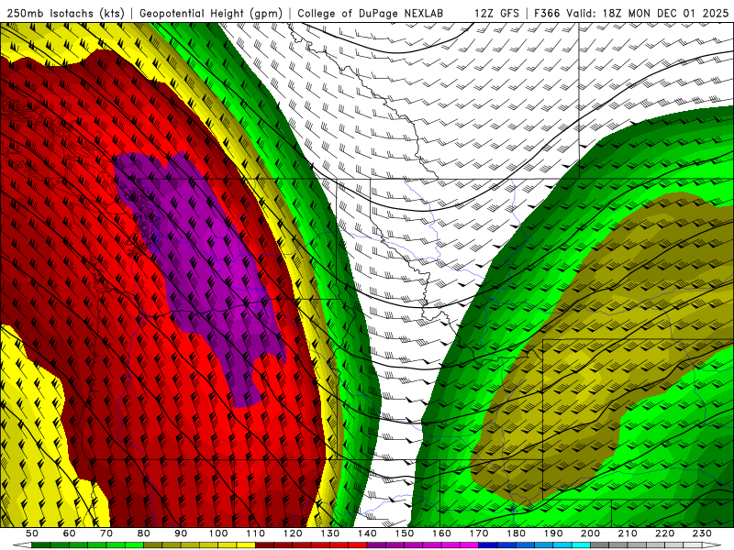Image resolution: width=734 pixels, height=550 pixels.
Task: Click the '150' label on the color scale
Action: (405, 533)
